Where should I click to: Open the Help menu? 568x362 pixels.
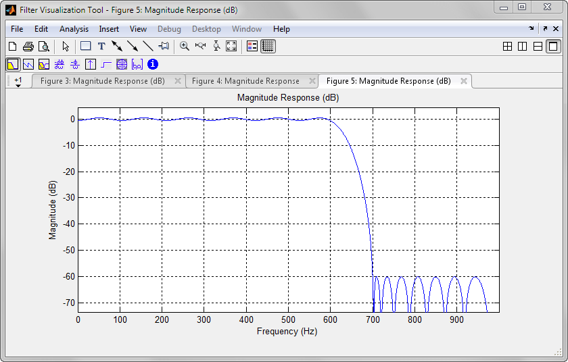(x=281, y=29)
